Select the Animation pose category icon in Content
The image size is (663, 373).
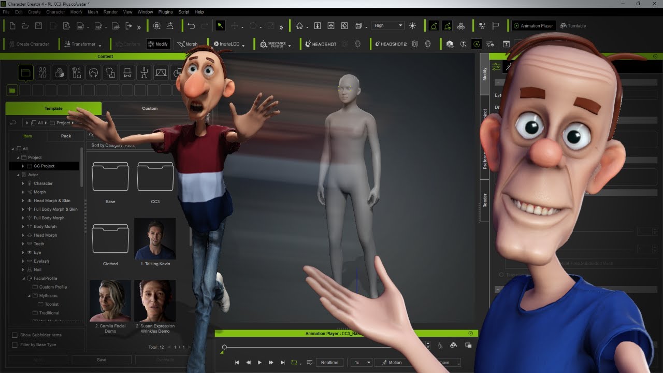click(144, 73)
